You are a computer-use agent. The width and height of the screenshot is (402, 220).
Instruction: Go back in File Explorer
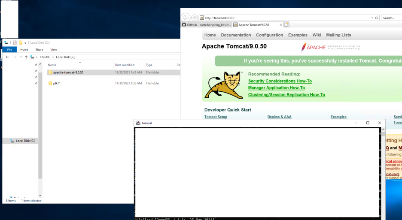pos(7,57)
